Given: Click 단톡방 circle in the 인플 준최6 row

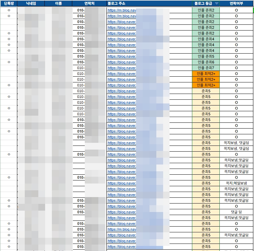Looking at the screenshot, I should click(9, 62).
